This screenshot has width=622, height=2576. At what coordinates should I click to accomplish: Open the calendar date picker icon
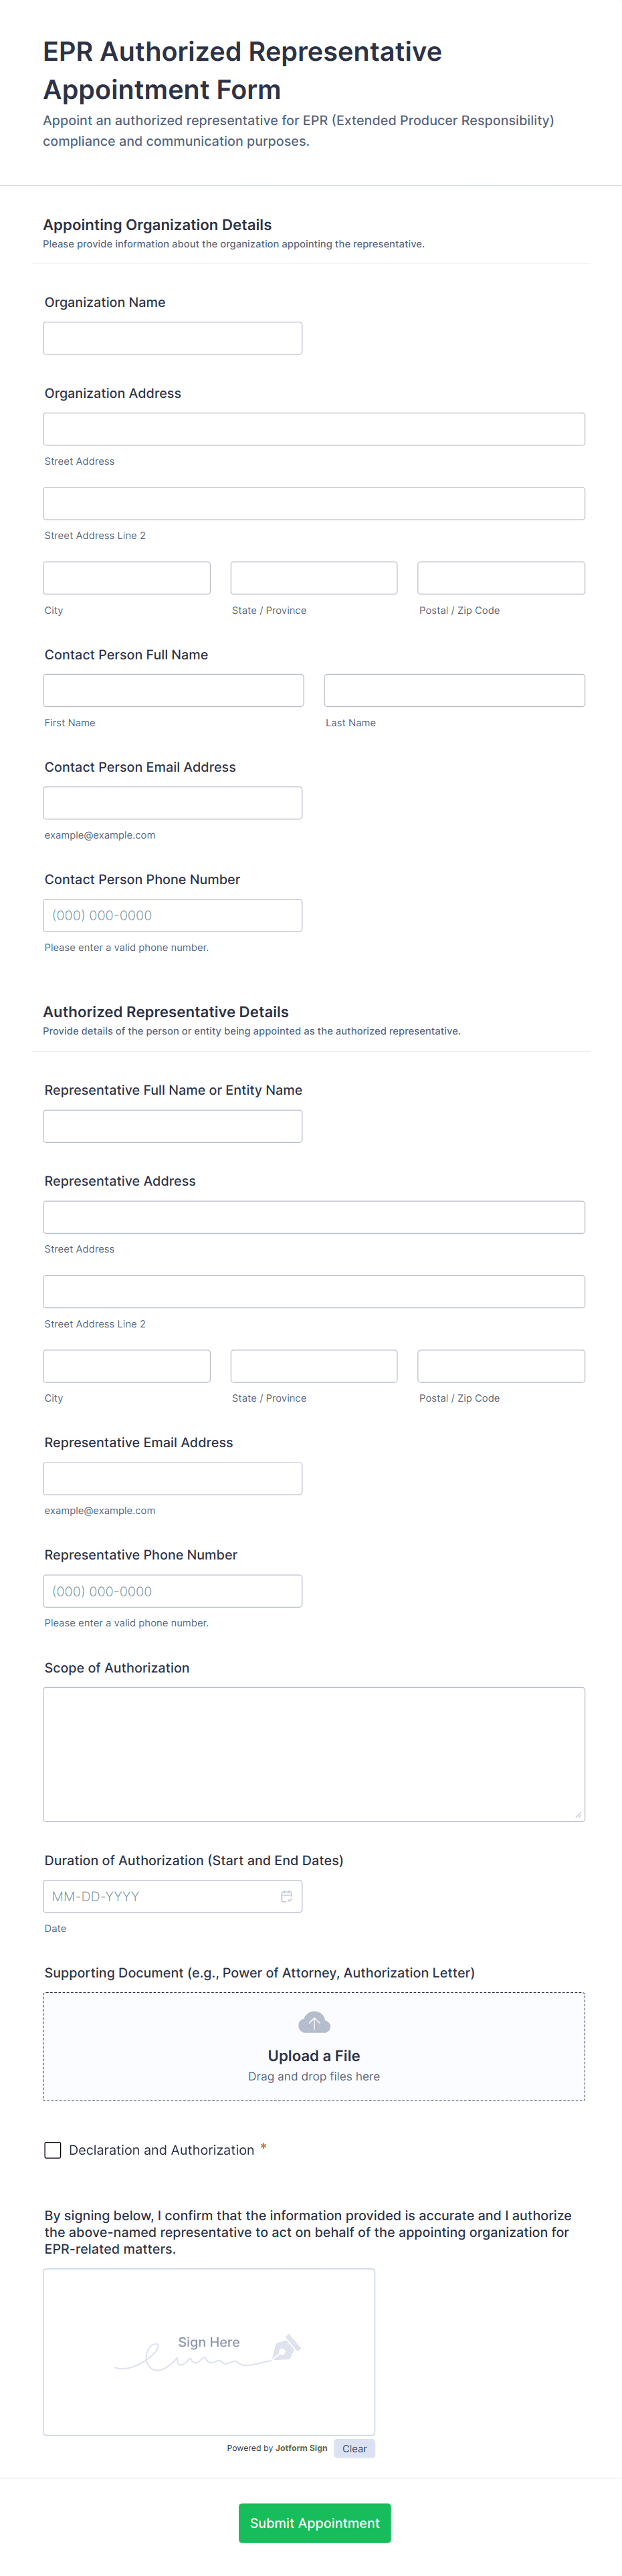pyautogui.click(x=287, y=1896)
